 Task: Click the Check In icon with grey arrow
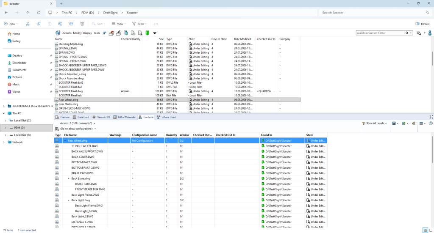119,33
